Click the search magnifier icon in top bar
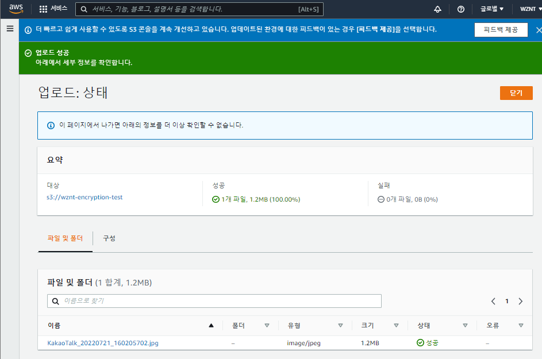Screen dimensions: 542x359 (x=84, y=9)
